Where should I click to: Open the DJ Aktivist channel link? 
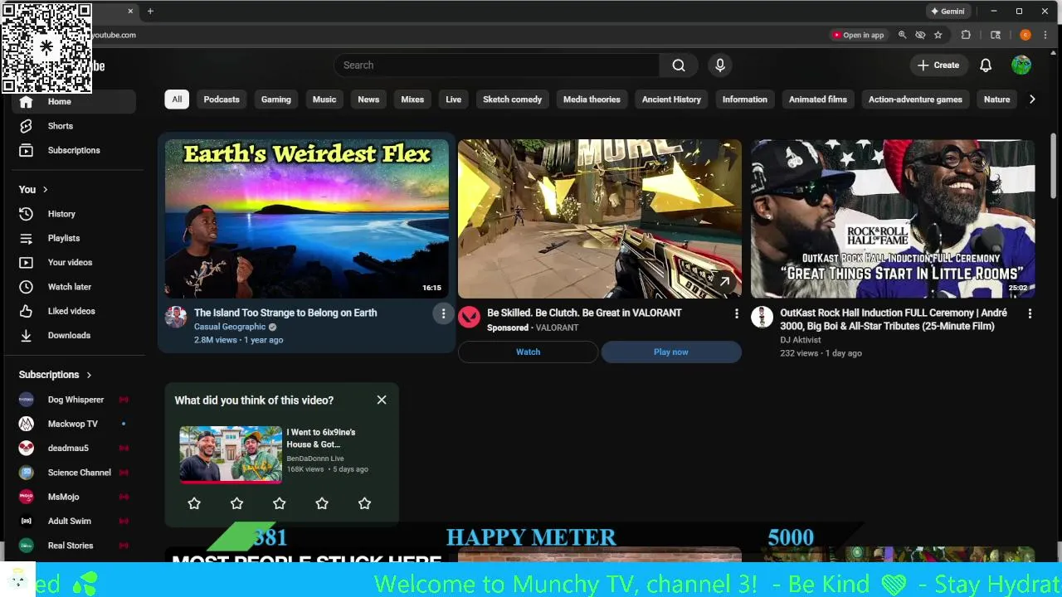pyautogui.click(x=801, y=340)
